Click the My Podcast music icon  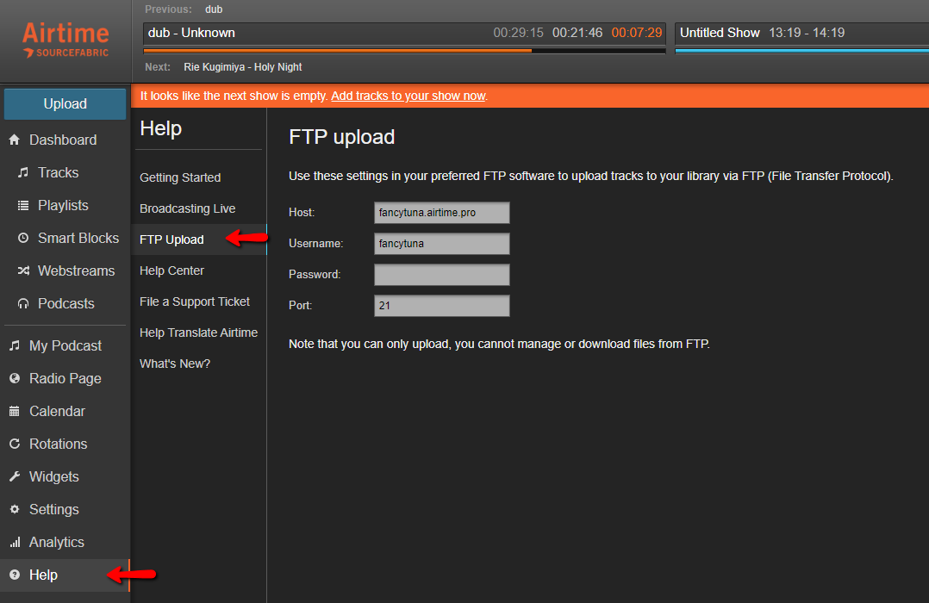pyautogui.click(x=15, y=345)
